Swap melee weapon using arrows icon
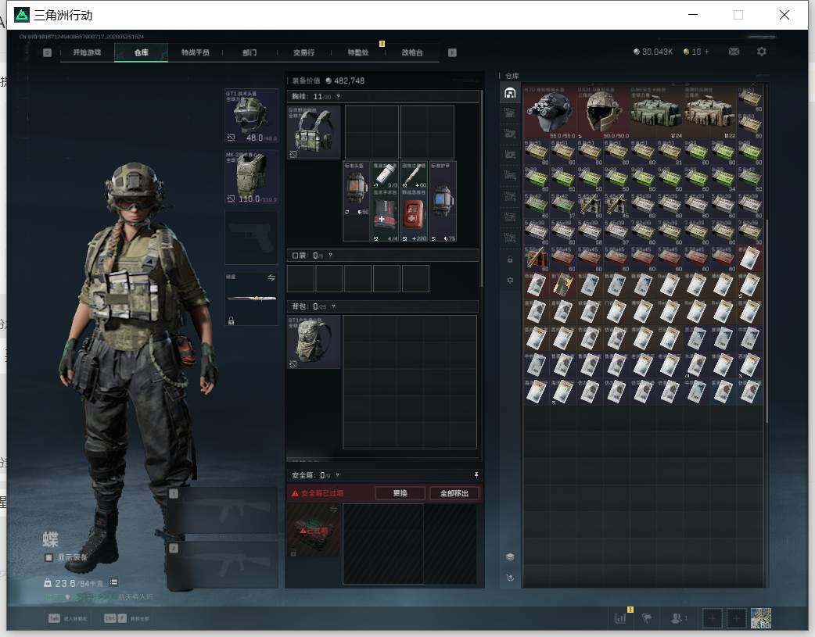 point(271,278)
